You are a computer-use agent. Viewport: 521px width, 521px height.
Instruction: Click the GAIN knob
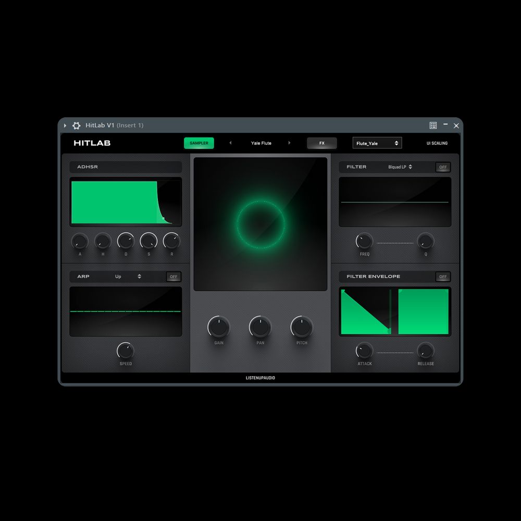pos(219,327)
